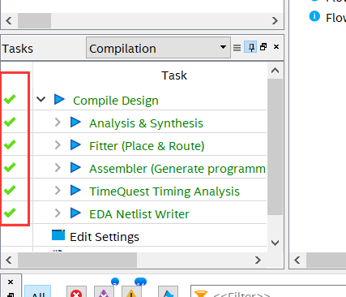This screenshot has height=297, width=346.
Task: Click left arrow of upper panel scrollbar
Action: [x=9, y=20]
